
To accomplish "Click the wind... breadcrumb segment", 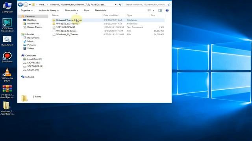I will point(42,5).
